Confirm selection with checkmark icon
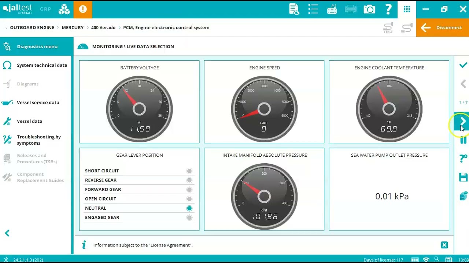469x263 pixels. [463, 65]
